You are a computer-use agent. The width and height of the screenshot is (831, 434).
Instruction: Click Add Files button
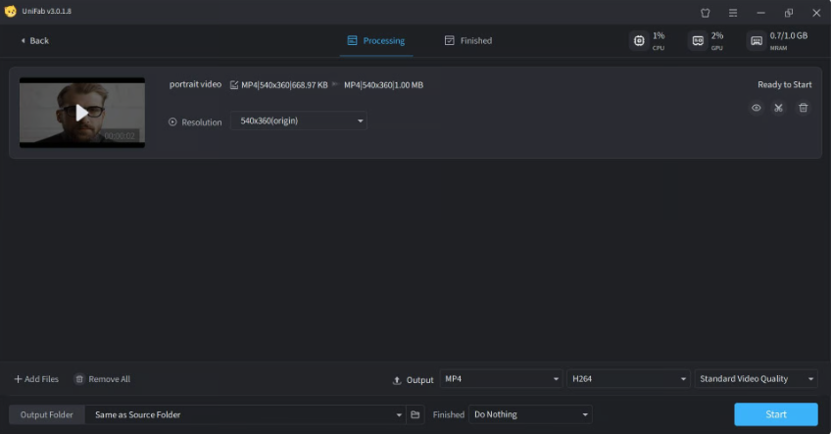click(x=36, y=379)
